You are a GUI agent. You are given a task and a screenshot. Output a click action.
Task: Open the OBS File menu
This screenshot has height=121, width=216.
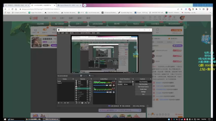tap(59, 33)
